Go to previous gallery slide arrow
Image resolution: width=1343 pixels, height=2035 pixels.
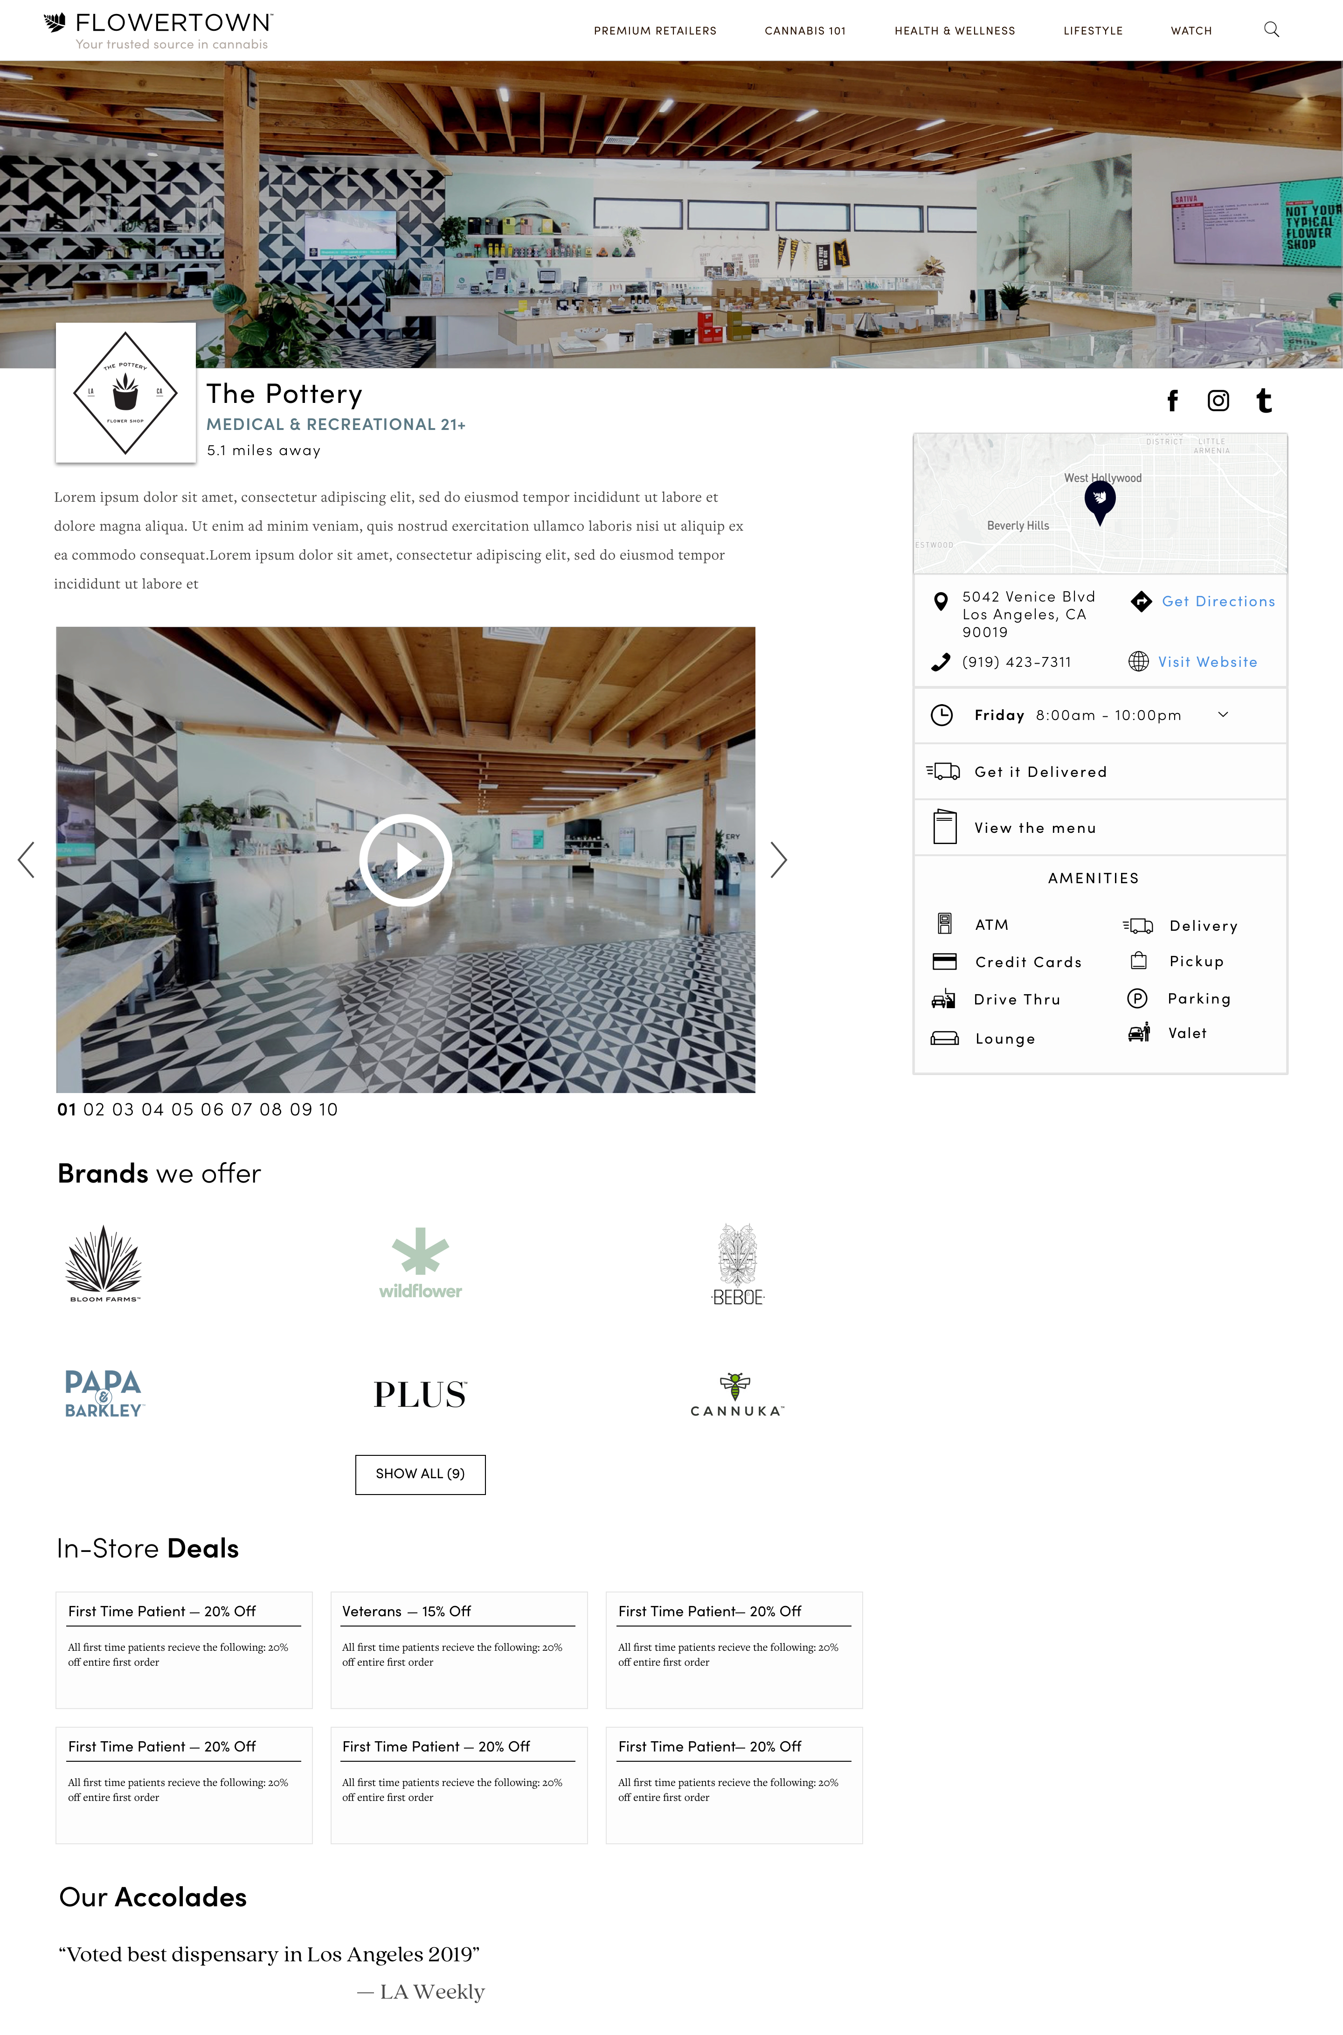pyautogui.click(x=27, y=860)
